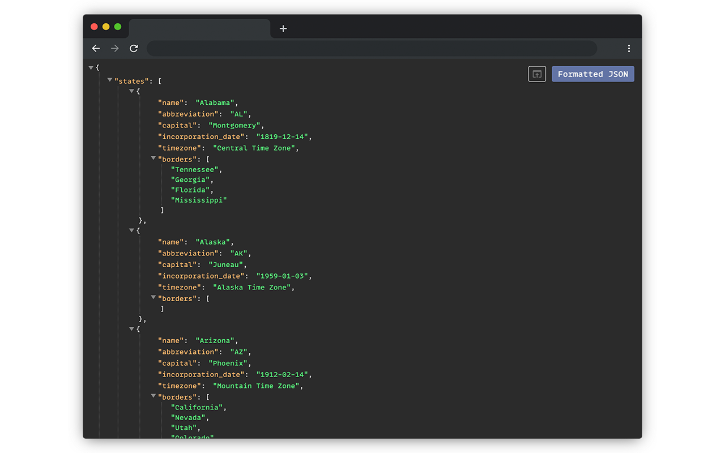The width and height of the screenshot is (725, 453).
Task: Click inside the browser address bar
Action: (372, 48)
